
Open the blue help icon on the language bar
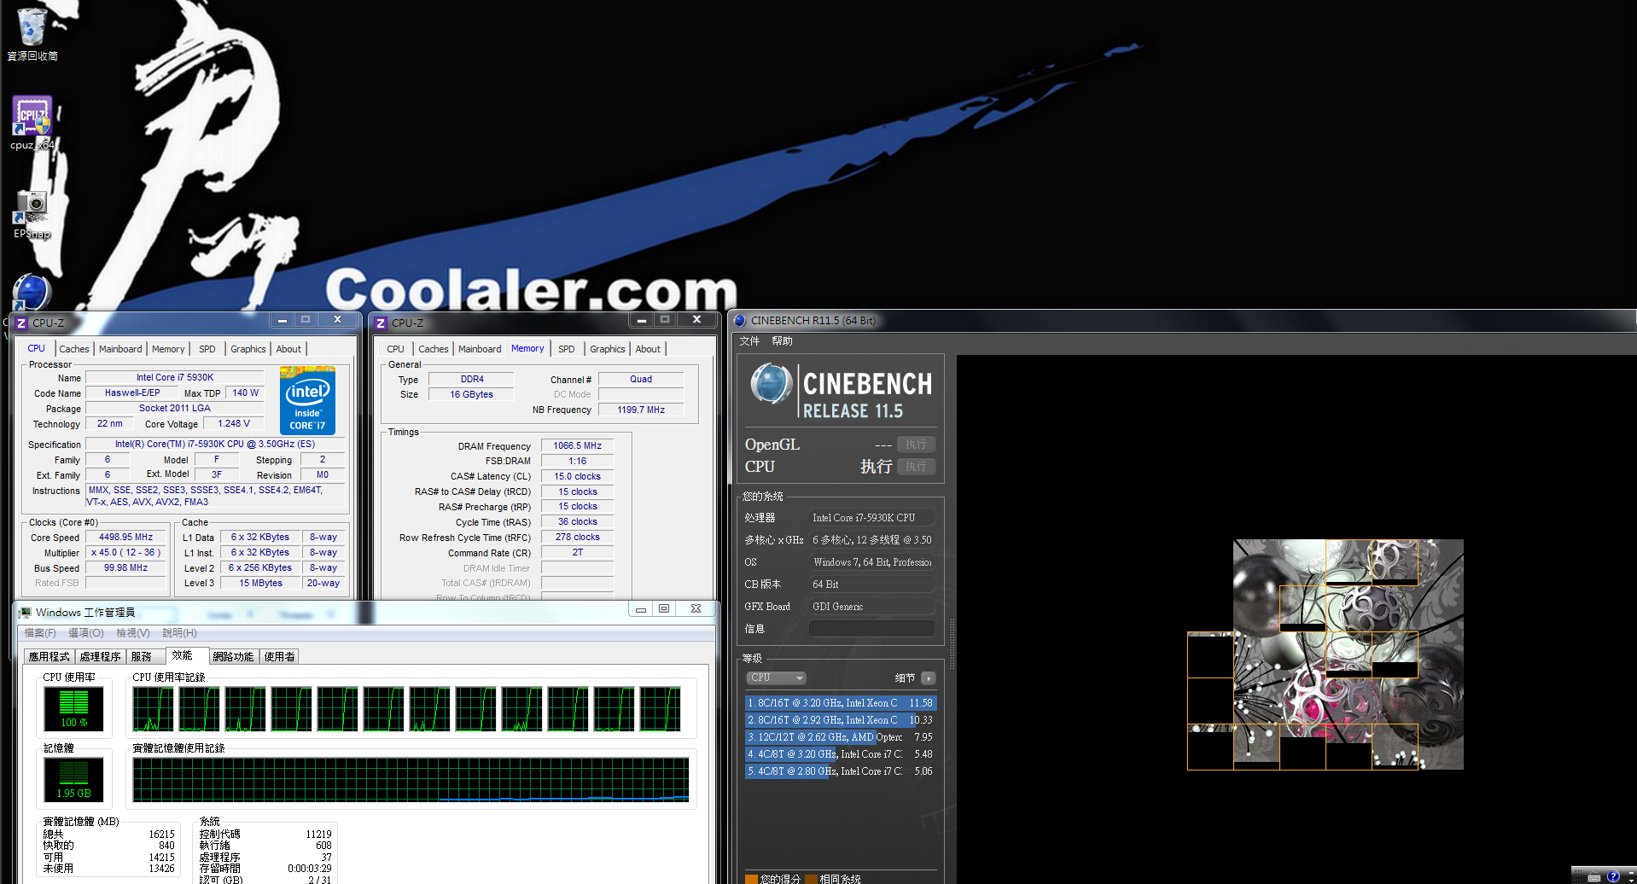coord(1612,876)
